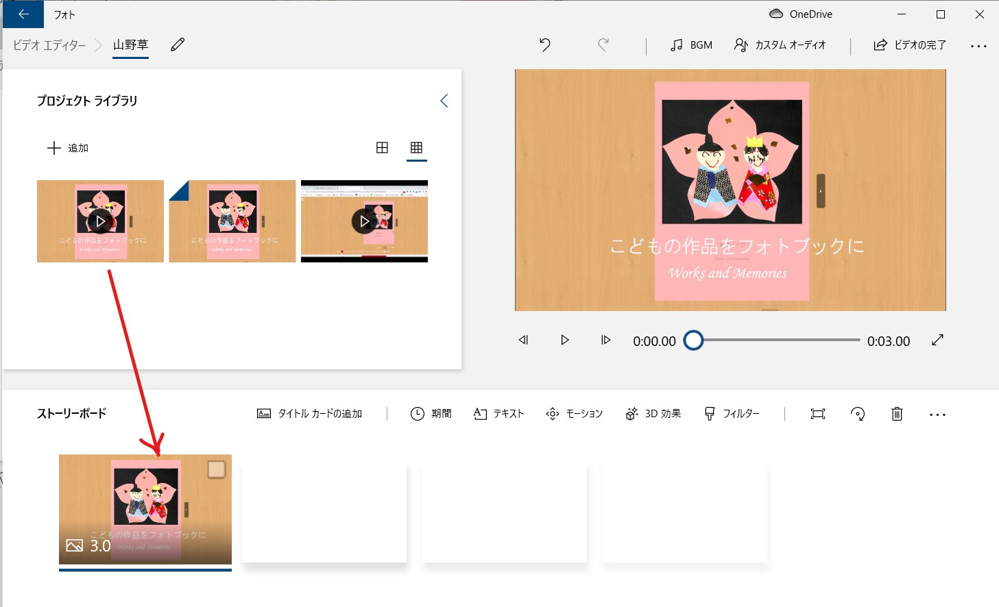Add media with the 追加 button

point(68,148)
